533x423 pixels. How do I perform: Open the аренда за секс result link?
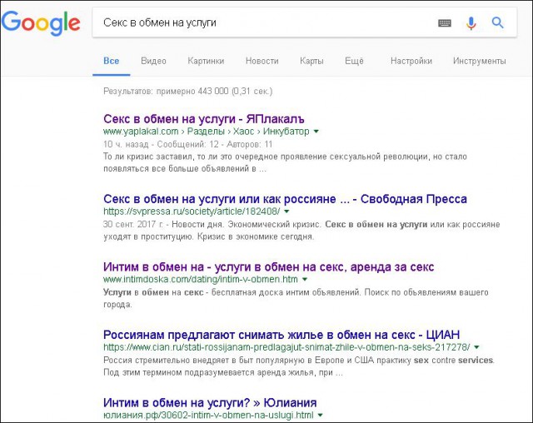click(x=268, y=266)
